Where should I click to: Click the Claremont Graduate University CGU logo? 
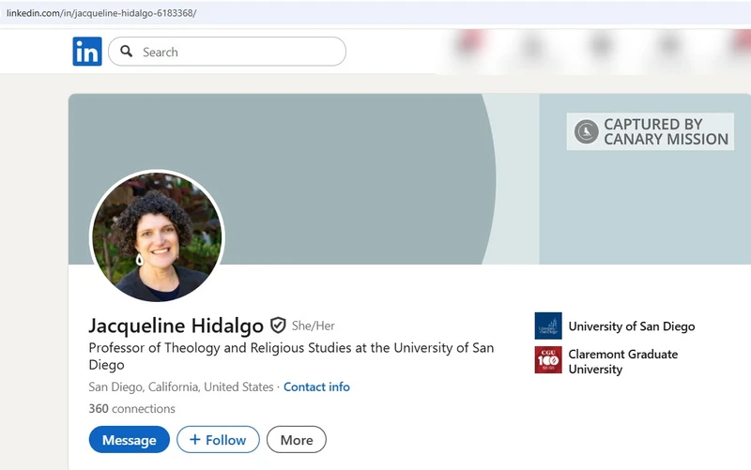pos(548,360)
